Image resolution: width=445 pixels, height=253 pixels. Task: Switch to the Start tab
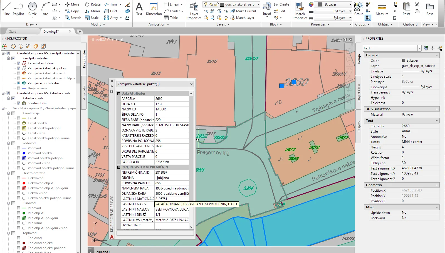13,32
